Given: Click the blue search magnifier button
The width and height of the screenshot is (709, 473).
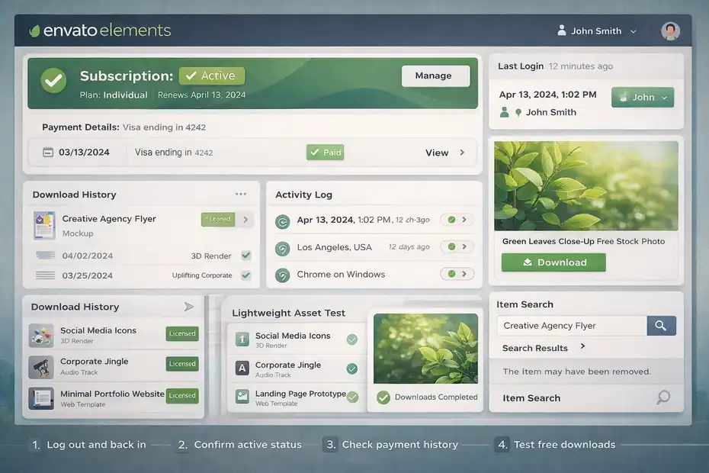Looking at the screenshot, I should point(661,326).
